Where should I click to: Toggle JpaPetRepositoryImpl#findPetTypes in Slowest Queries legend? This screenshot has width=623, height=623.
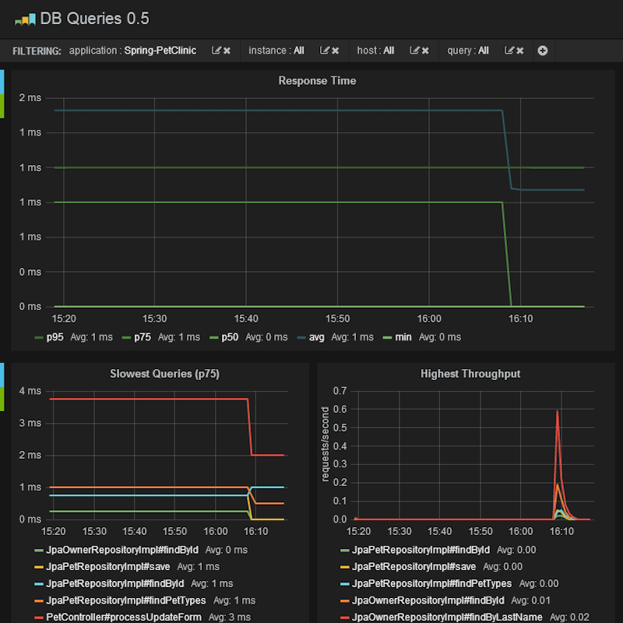[126, 600]
